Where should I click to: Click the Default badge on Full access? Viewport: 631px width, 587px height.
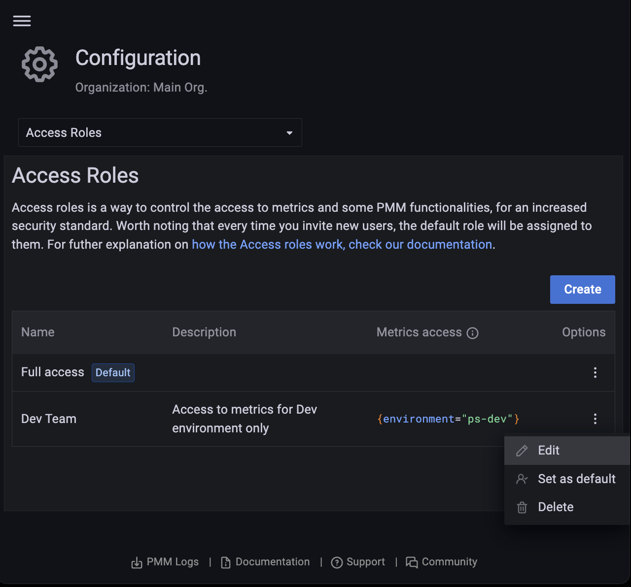pos(113,373)
